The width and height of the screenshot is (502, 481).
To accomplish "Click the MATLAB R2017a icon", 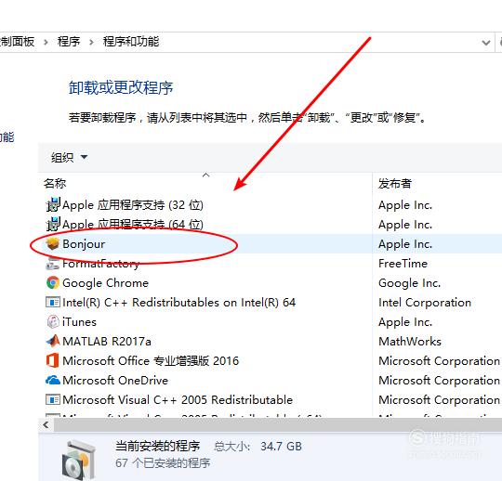I will [52, 341].
